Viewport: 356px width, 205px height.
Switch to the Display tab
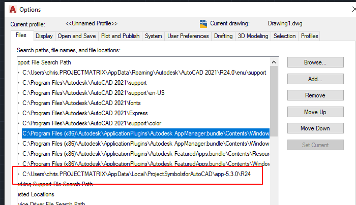coord(44,36)
